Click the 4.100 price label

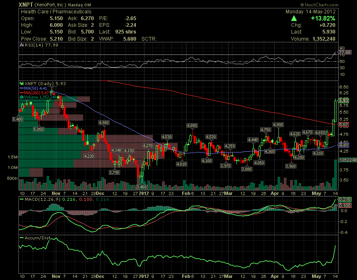point(207,161)
